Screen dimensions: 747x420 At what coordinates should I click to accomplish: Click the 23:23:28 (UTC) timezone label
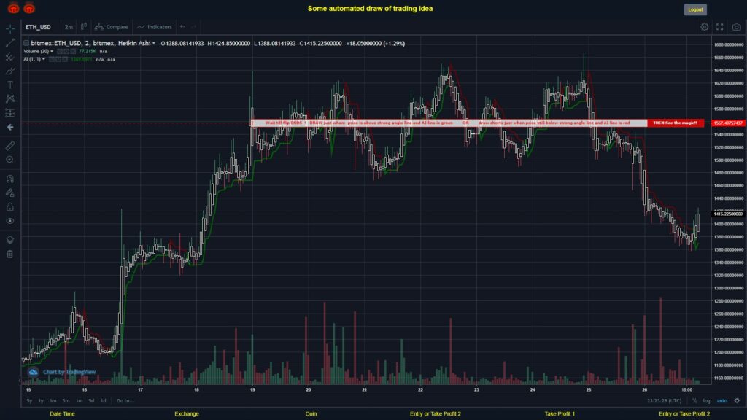point(664,401)
